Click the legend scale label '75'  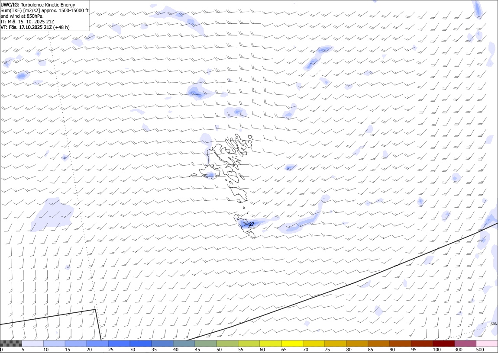(327, 350)
